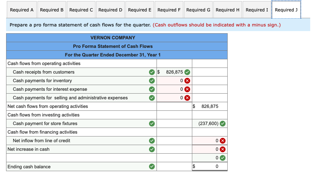Image resolution: width=327 pixels, height=174 pixels.
Task: Select the Net inflow from line of credit cell
Action: (x=81, y=141)
